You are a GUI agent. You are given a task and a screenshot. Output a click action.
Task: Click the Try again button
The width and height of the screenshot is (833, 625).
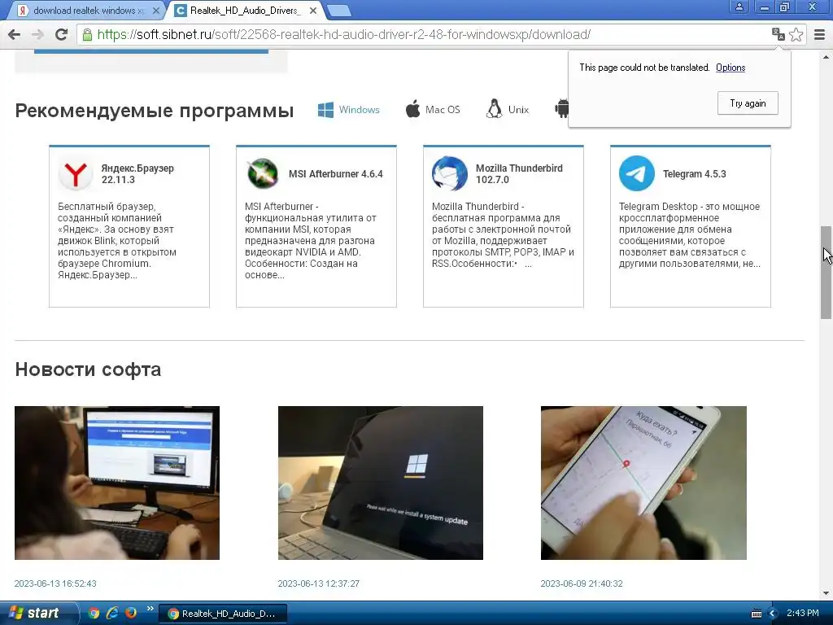click(748, 103)
